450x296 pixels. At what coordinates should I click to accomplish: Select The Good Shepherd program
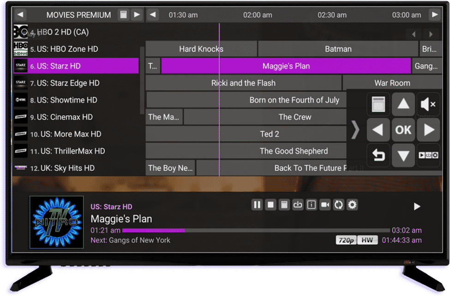point(246,151)
